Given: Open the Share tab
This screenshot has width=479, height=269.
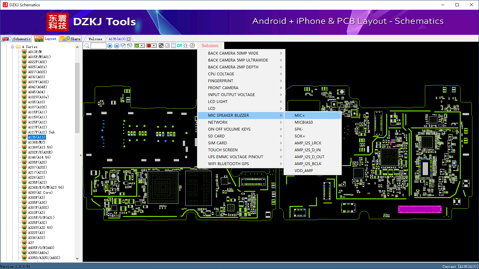Looking at the screenshot, I should (70, 39).
